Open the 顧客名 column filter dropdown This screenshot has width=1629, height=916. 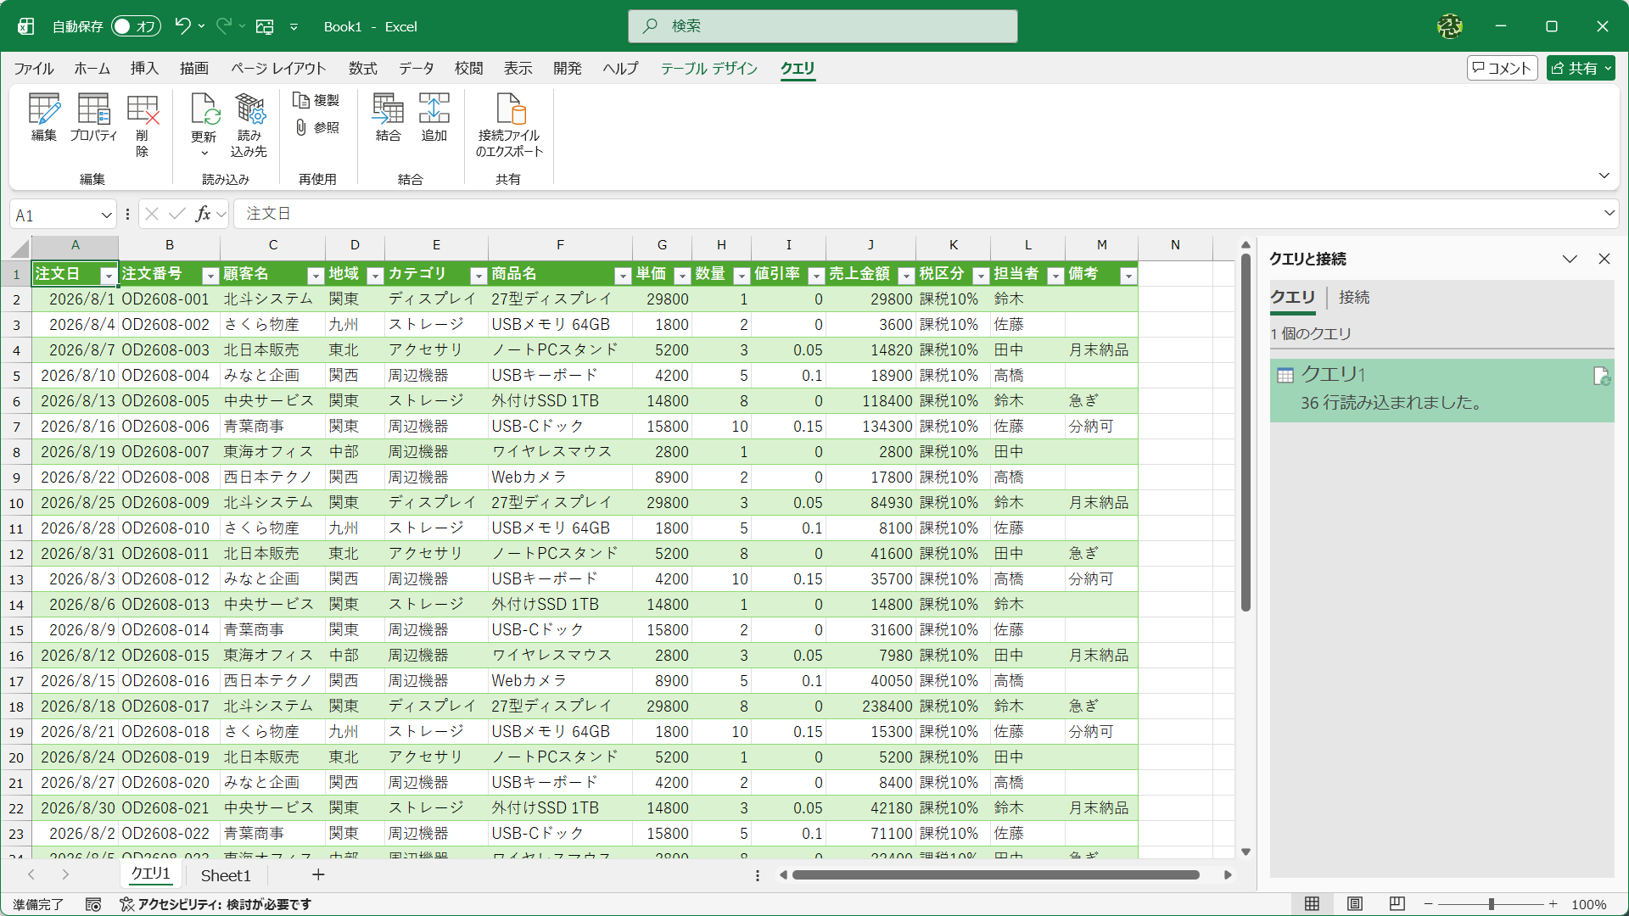pyautogui.click(x=316, y=276)
